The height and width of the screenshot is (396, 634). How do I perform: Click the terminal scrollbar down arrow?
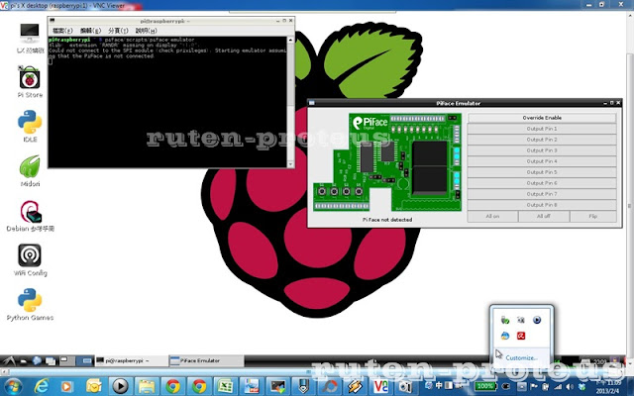click(290, 164)
